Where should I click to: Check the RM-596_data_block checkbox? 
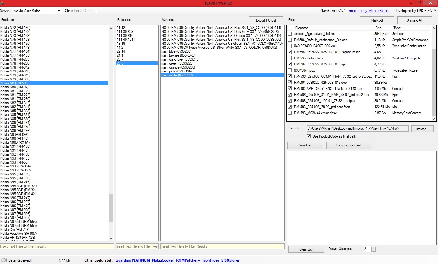pyautogui.click(x=290, y=58)
